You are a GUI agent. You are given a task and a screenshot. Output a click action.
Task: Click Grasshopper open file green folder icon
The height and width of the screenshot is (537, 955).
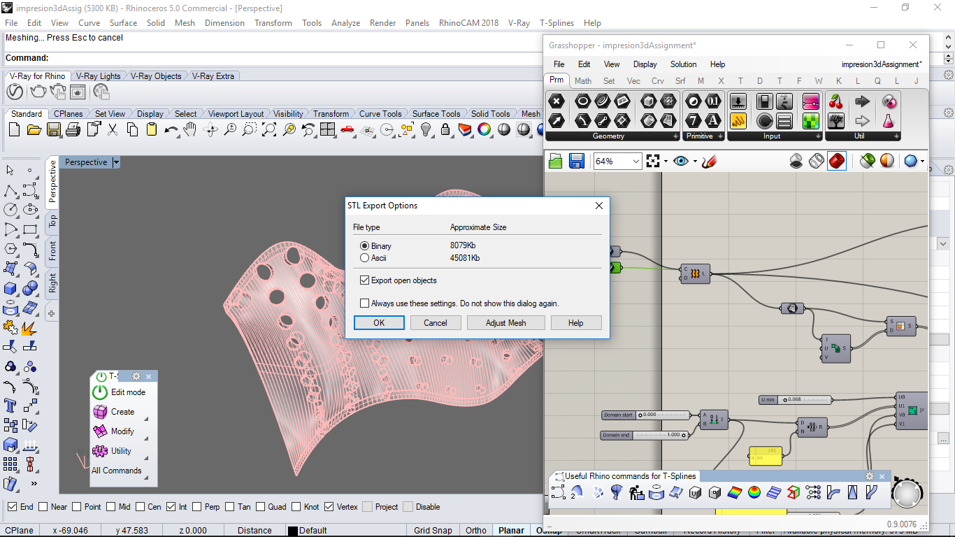555,162
